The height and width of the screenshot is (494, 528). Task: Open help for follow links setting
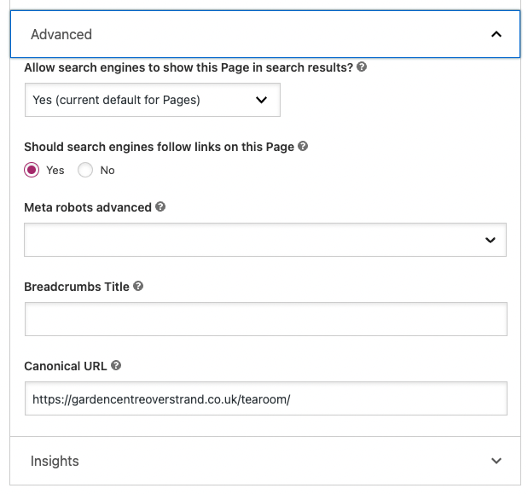coord(303,147)
